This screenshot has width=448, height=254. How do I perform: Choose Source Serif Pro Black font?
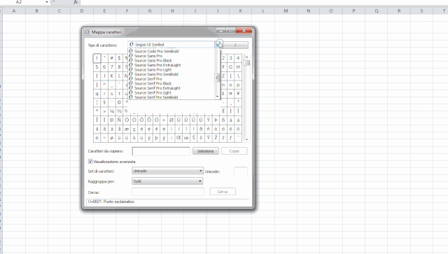pos(153,83)
